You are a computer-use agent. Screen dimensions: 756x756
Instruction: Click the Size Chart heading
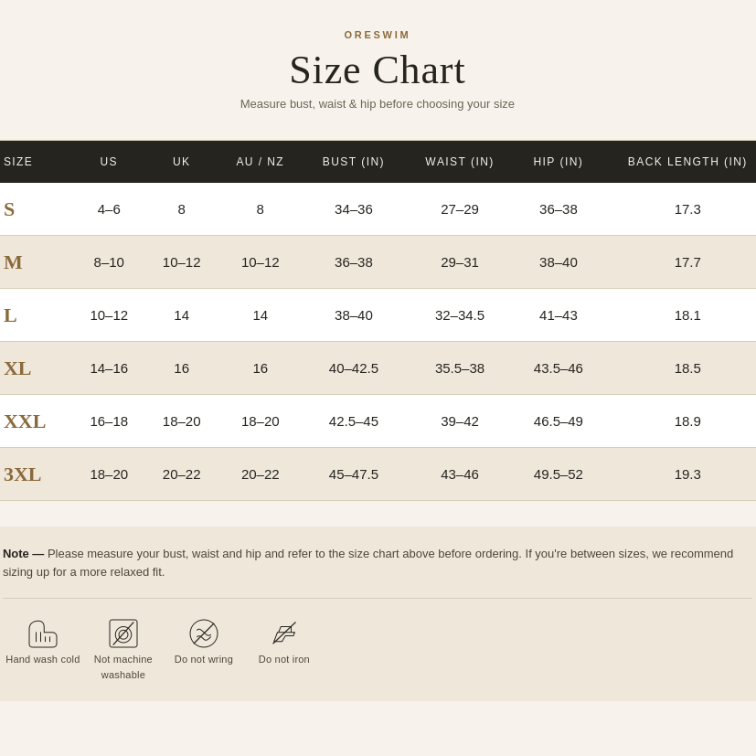click(x=377, y=70)
